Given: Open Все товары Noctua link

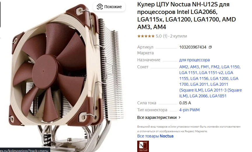Looking at the screenshot, I should pyautogui.click(x=155, y=136).
